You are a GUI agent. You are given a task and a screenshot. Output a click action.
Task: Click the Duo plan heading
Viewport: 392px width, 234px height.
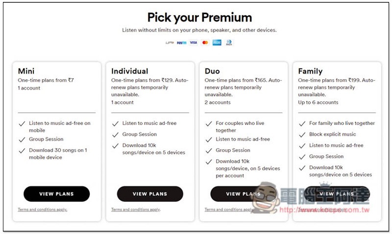coord(212,71)
